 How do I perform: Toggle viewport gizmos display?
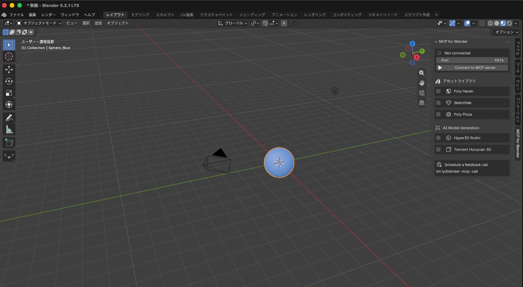coord(452,23)
